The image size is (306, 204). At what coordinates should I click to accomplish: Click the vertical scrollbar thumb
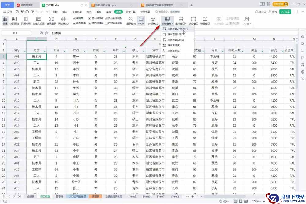click(x=297, y=66)
